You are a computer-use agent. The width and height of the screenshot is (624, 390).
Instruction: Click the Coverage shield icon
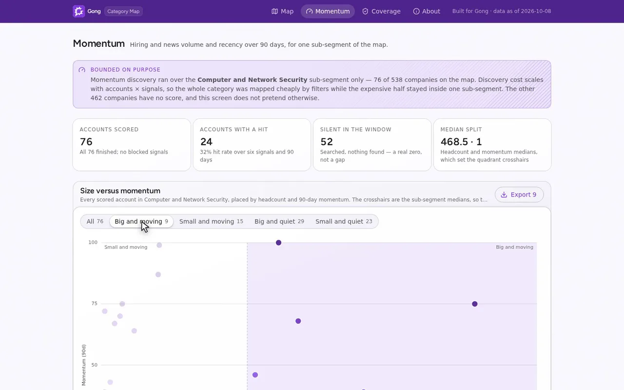point(365,11)
